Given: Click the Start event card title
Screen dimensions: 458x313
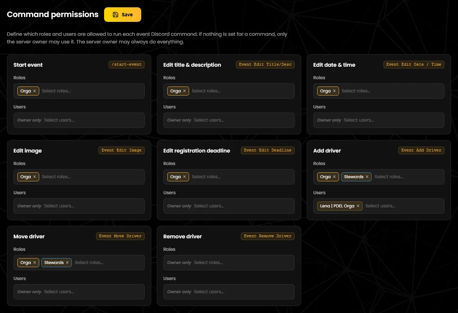Looking at the screenshot, I should pos(28,65).
